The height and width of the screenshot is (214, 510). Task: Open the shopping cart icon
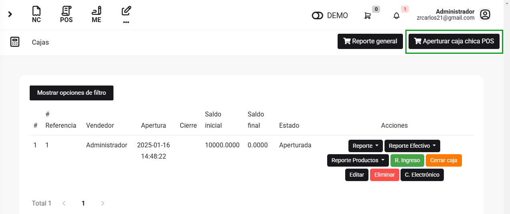pyautogui.click(x=367, y=16)
